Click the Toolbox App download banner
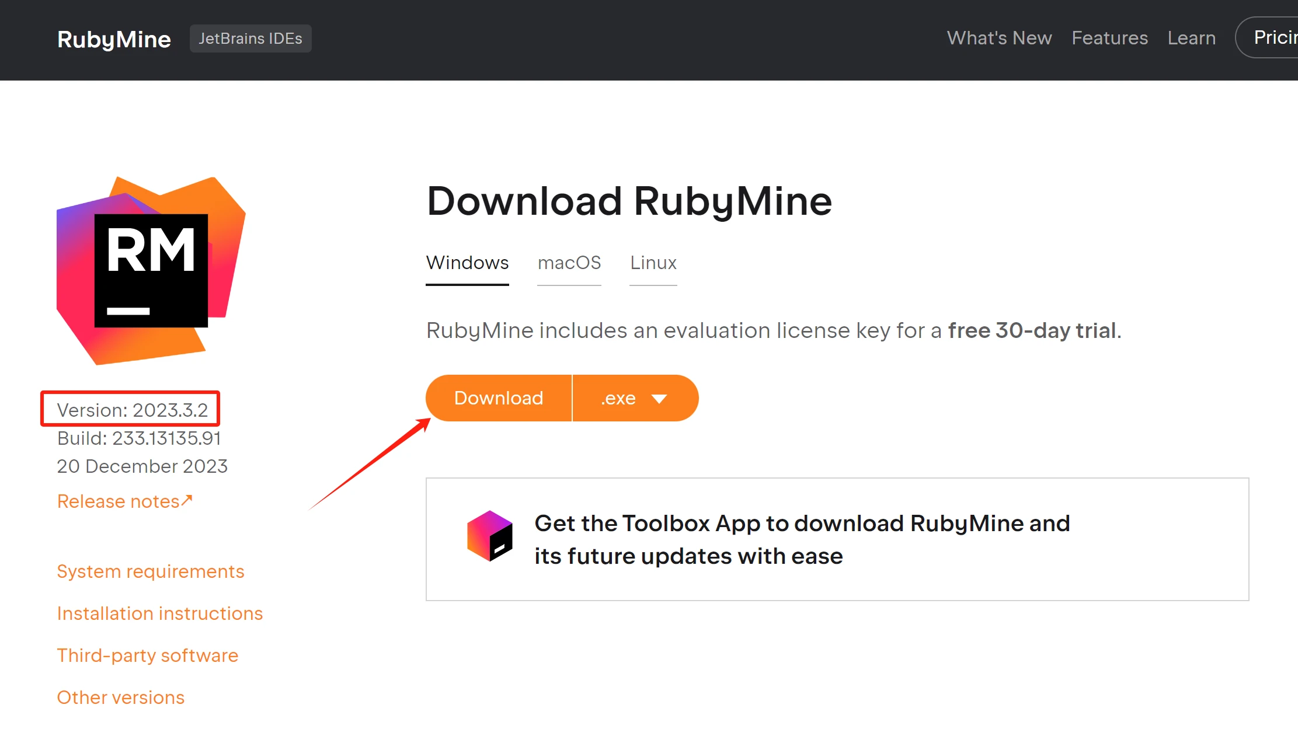This screenshot has width=1298, height=736. pos(837,539)
